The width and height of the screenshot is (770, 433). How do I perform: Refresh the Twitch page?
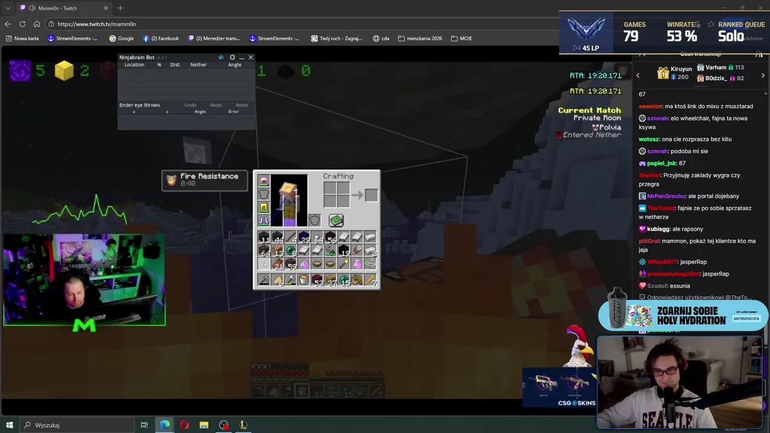coord(22,24)
